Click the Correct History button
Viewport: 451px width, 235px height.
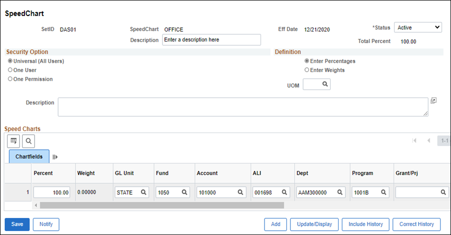[x=416, y=224]
